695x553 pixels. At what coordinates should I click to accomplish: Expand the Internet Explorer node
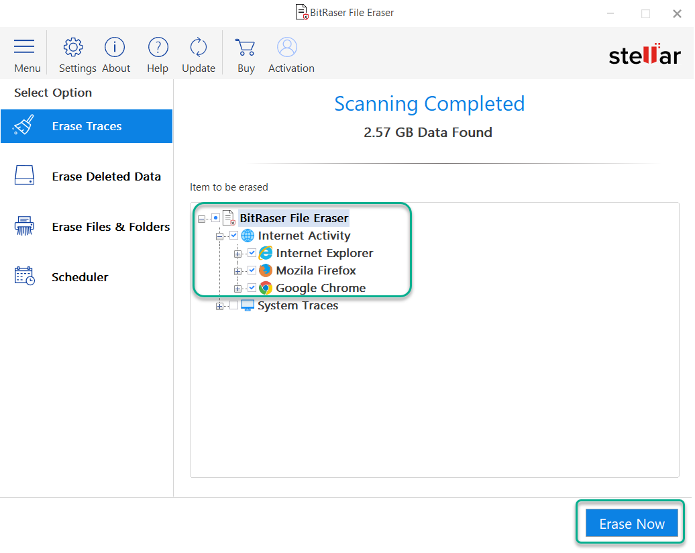point(238,254)
